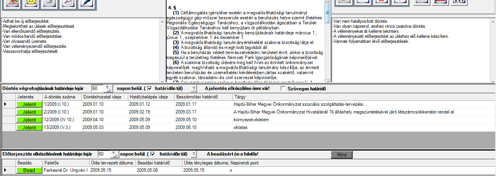Click '2009.05.08' submission deadline cell
Screen dimensions: 496x176
(159, 170)
